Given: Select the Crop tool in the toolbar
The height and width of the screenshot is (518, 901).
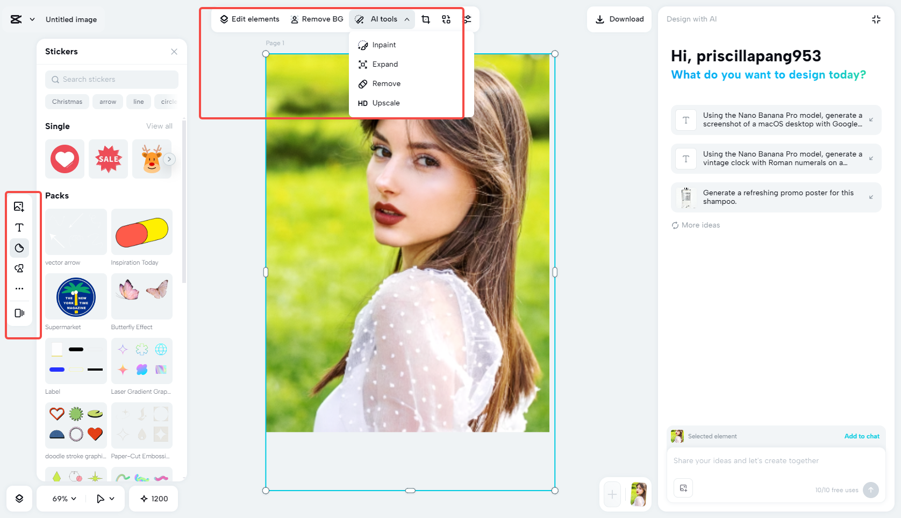Looking at the screenshot, I should [x=425, y=19].
